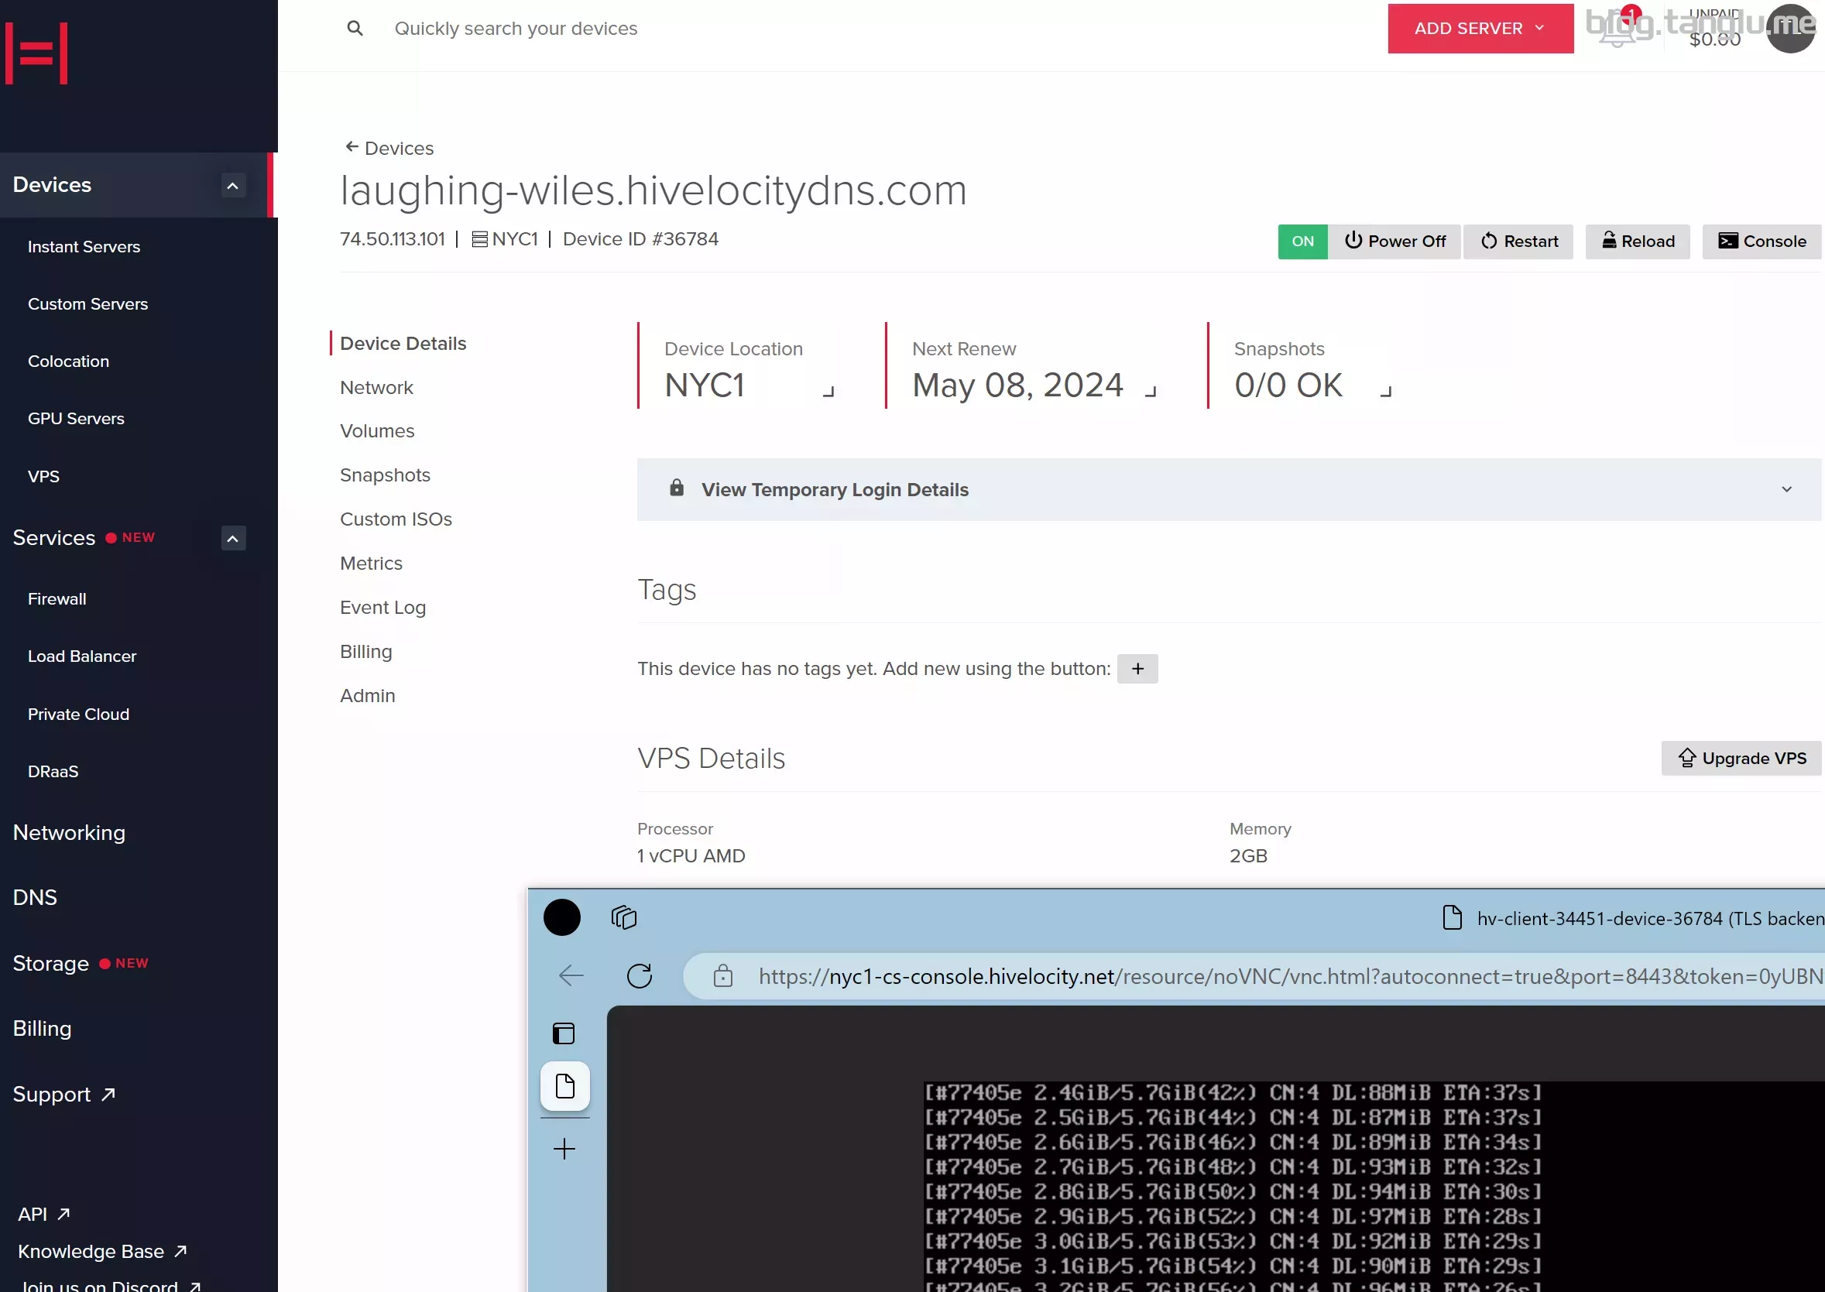Open the notifications bell icon
The width and height of the screenshot is (1825, 1292).
click(x=1617, y=30)
